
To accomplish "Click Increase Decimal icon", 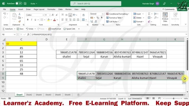I will [x=92, y=21].
